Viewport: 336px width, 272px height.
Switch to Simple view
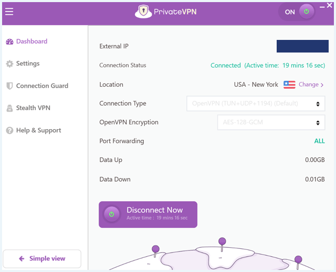click(x=42, y=259)
